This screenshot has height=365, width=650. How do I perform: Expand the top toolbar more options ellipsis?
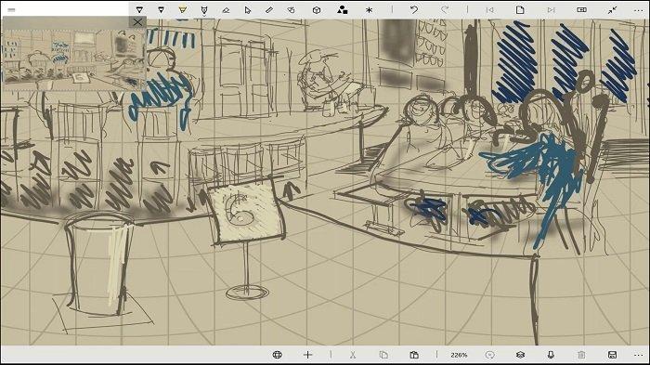(639, 10)
